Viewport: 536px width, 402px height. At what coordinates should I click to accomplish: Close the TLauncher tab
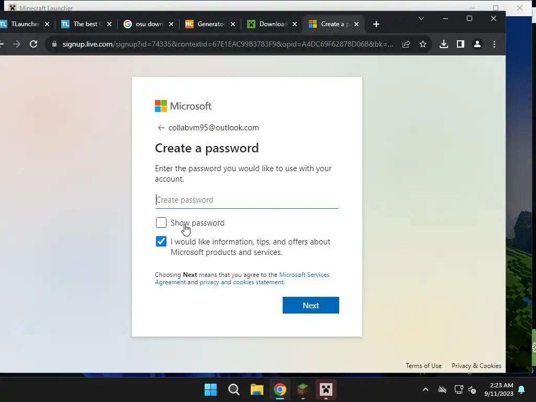pos(47,24)
